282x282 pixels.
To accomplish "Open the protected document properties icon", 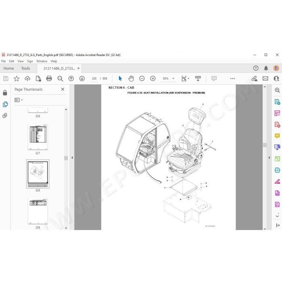I will click(38, 79).
